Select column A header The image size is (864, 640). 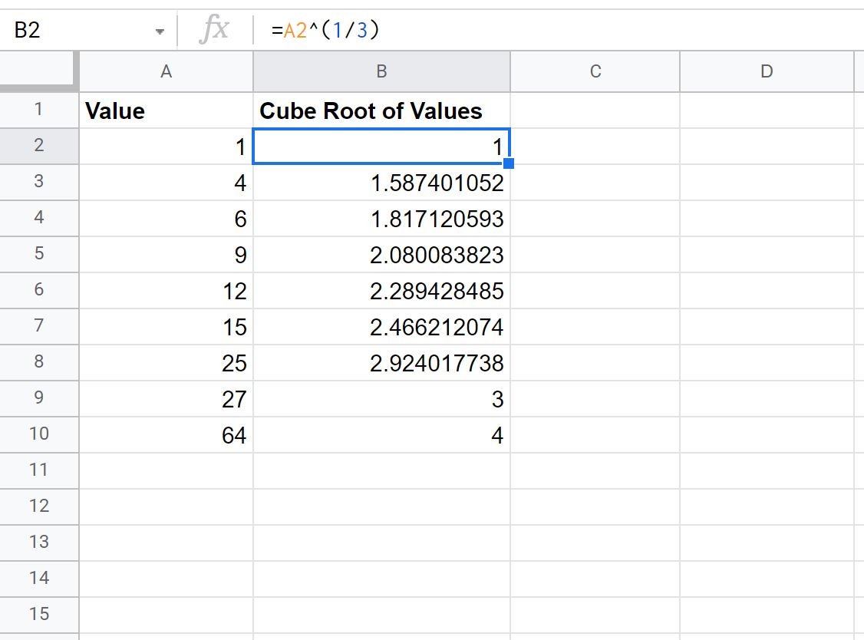click(166, 71)
